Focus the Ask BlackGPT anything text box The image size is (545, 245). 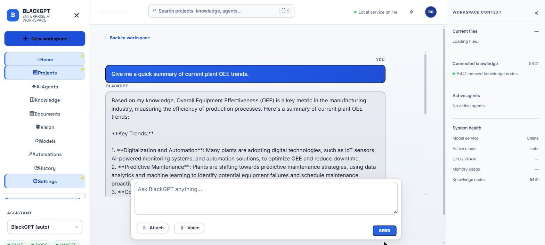click(266, 198)
